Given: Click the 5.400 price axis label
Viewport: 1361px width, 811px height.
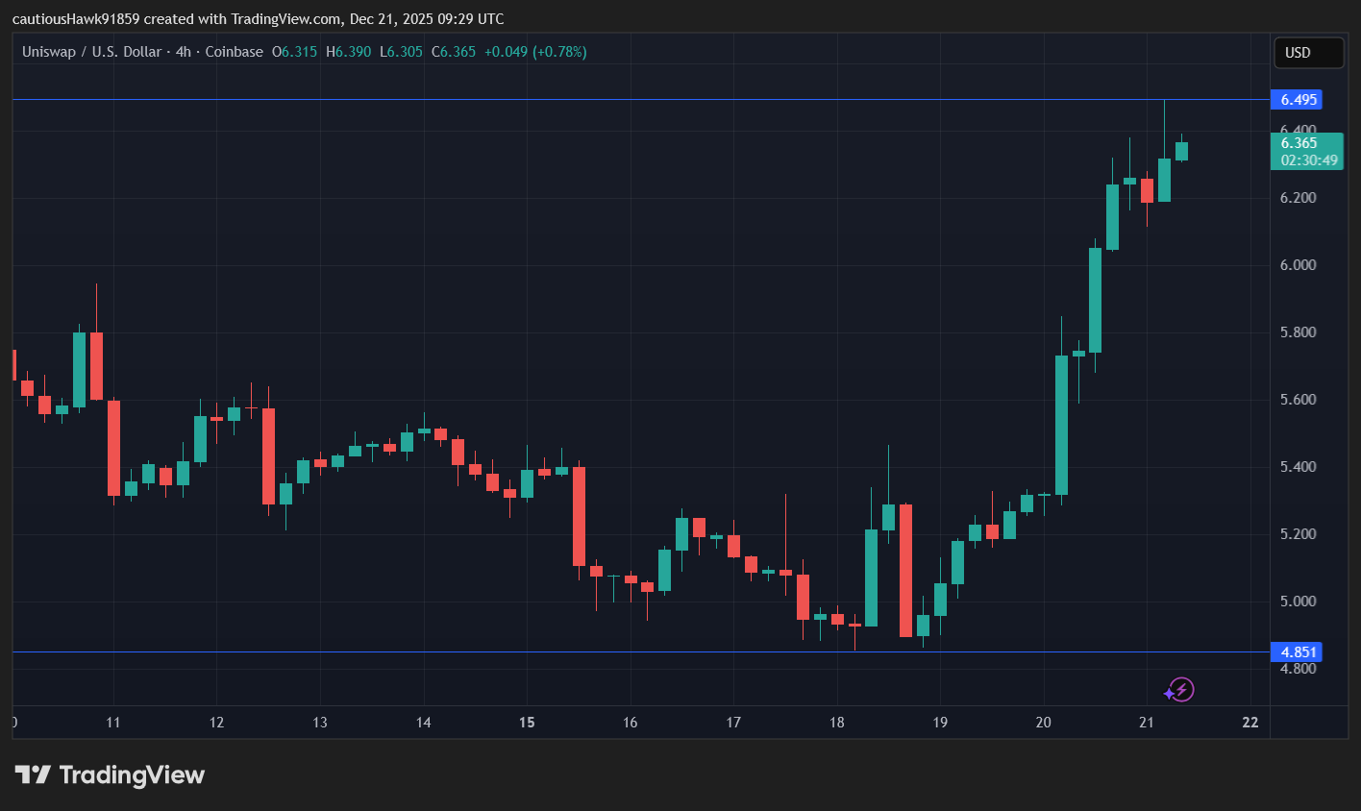Looking at the screenshot, I should (x=1298, y=467).
